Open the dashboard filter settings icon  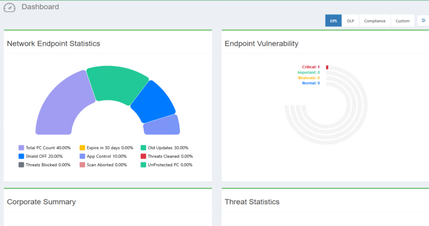(423, 21)
